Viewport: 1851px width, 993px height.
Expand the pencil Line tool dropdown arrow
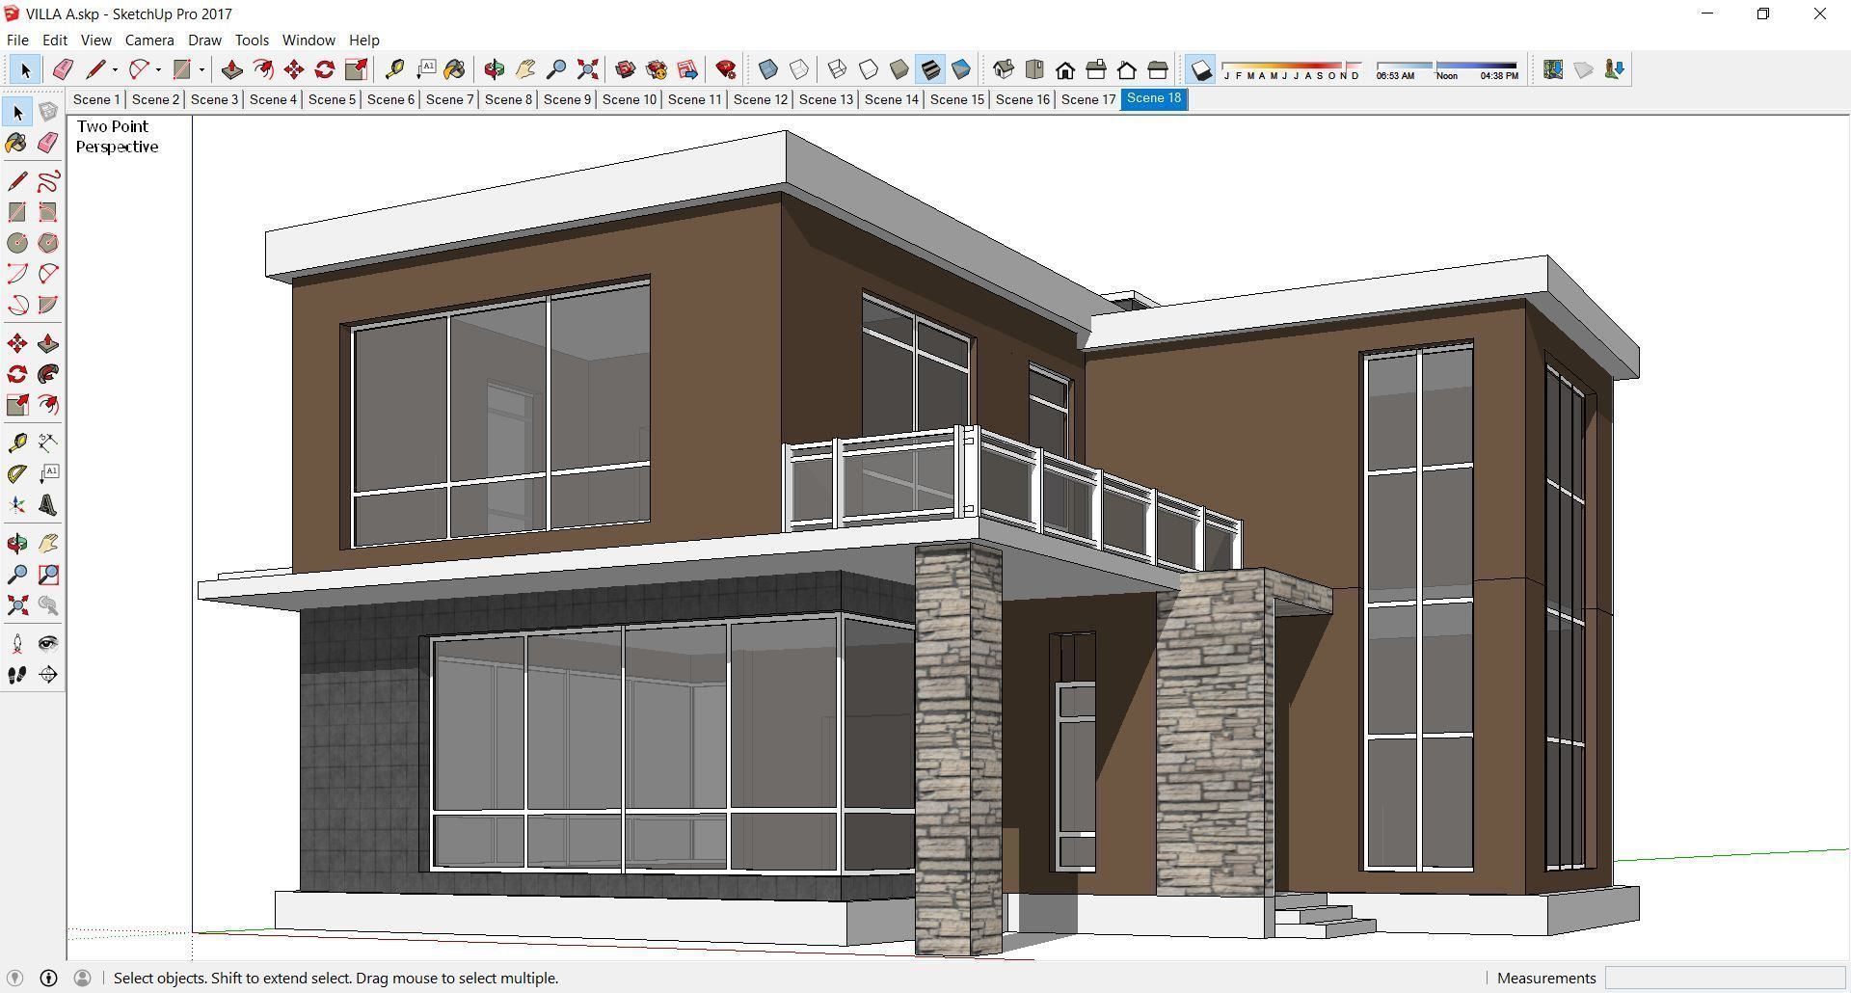pyautogui.click(x=115, y=69)
